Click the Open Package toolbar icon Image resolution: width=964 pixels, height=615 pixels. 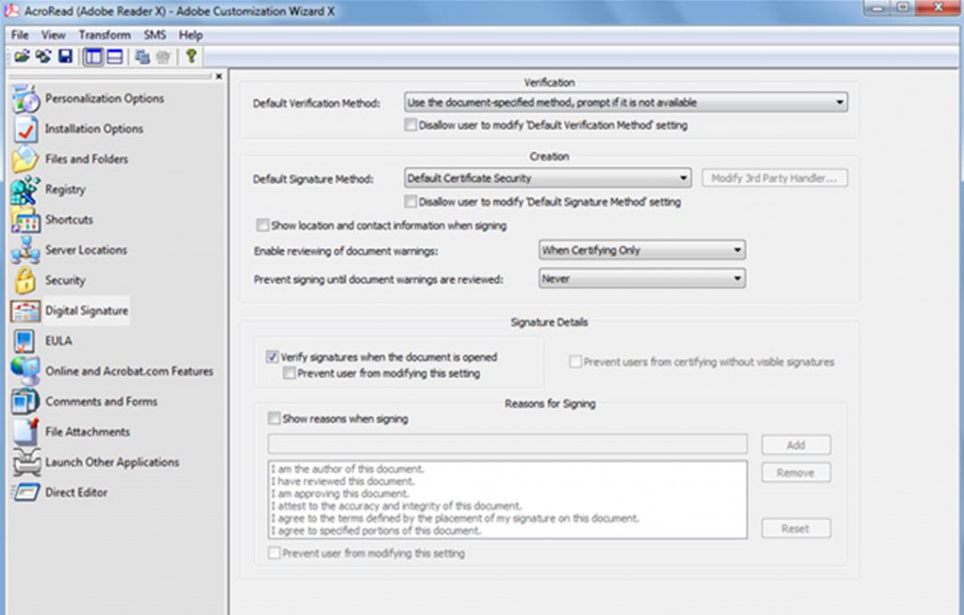pyautogui.click(x=23, y=56)
